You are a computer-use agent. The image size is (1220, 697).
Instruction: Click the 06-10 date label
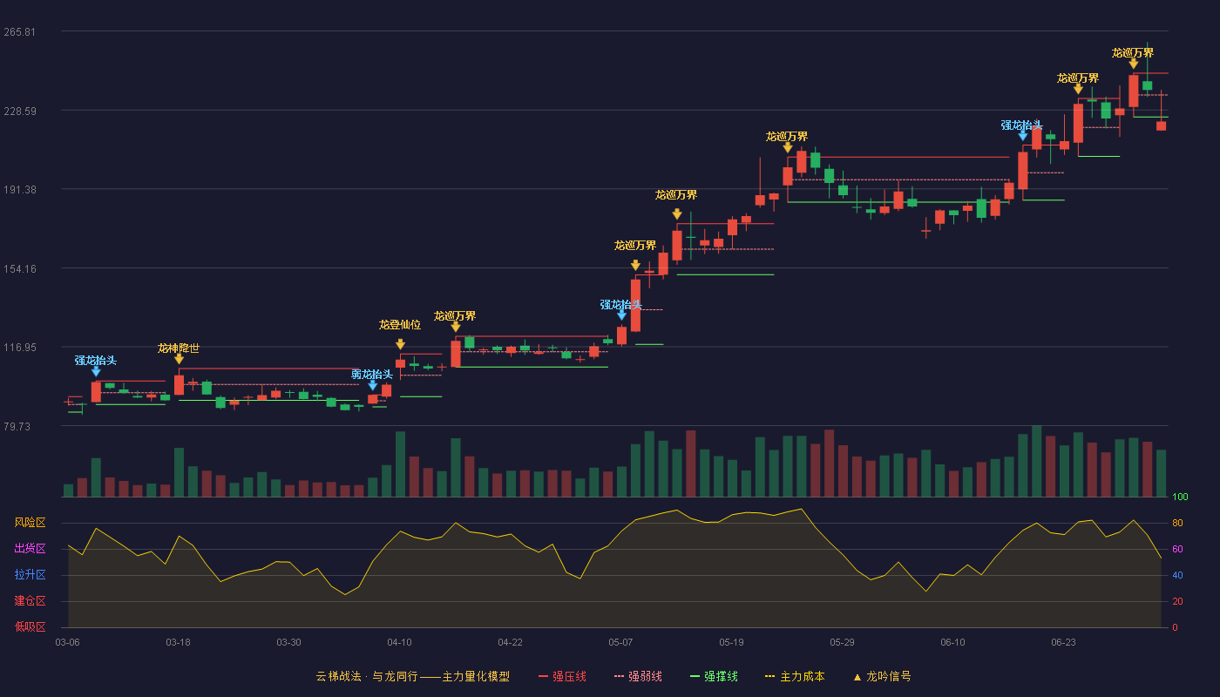click(x=953, y=642)
